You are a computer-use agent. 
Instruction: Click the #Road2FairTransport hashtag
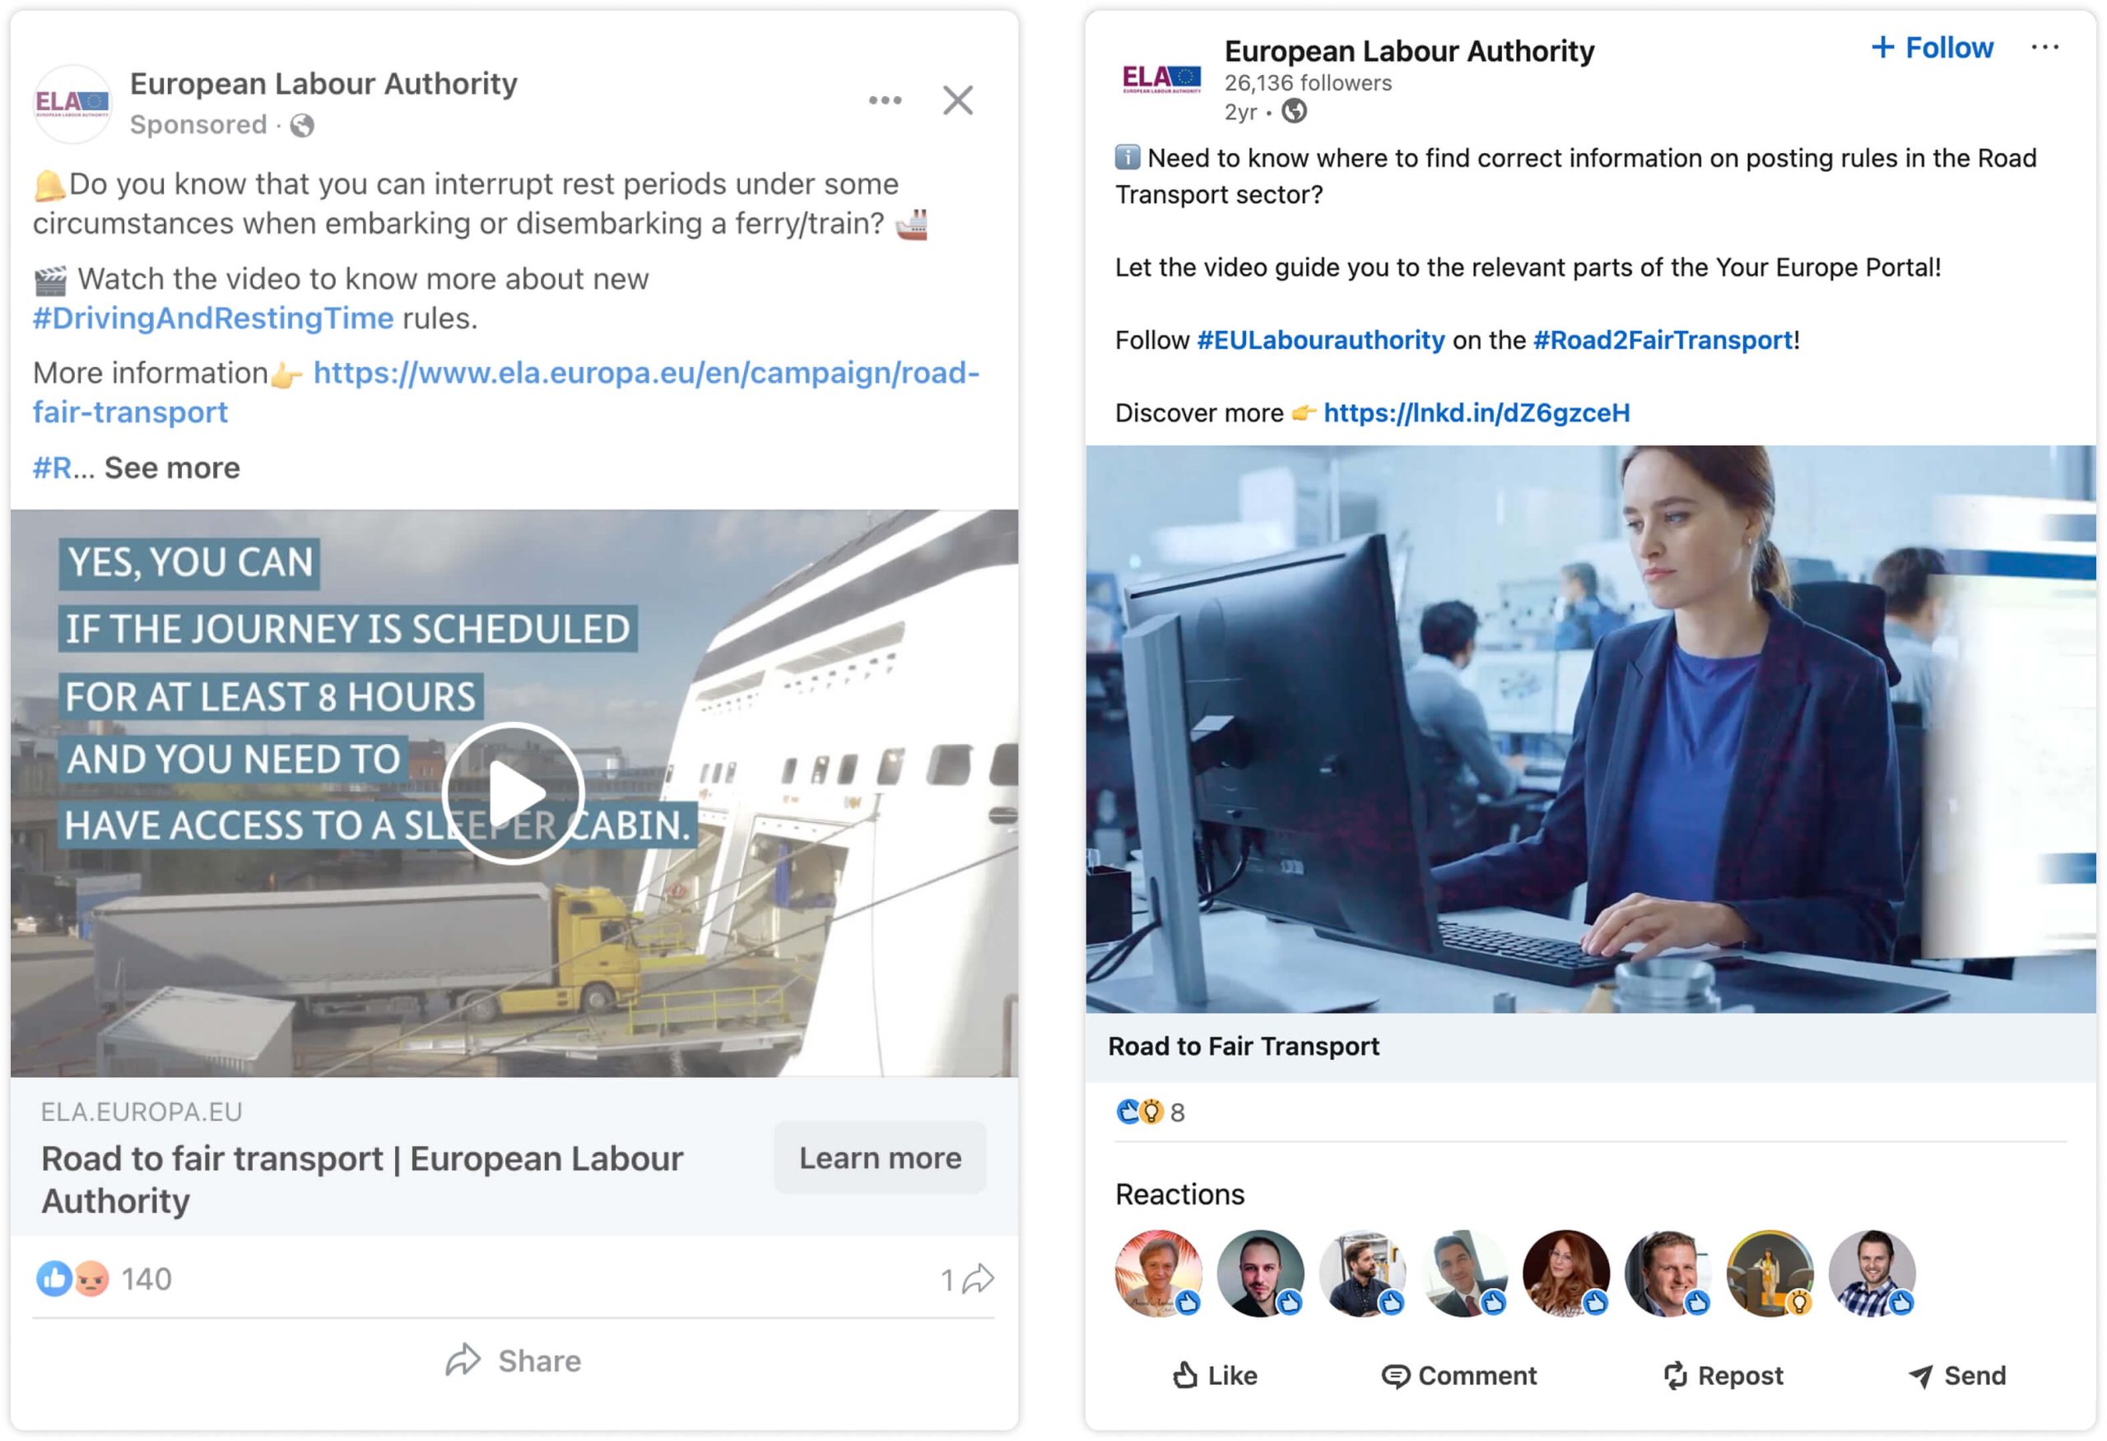pyautogui.click(x=1663, y=340)
